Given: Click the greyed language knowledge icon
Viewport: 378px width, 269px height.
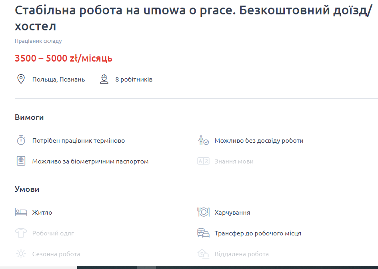Looking at the screenshot, I should tap(203, 161).
